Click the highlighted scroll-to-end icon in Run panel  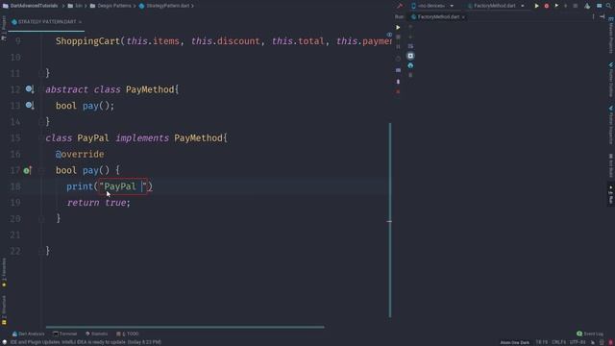click(410, 56)
